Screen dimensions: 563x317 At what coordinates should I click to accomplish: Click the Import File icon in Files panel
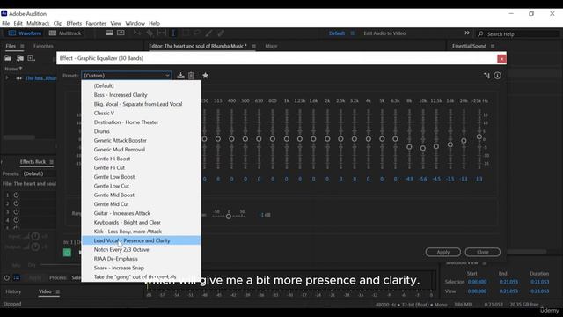click(x=19, y=58)
